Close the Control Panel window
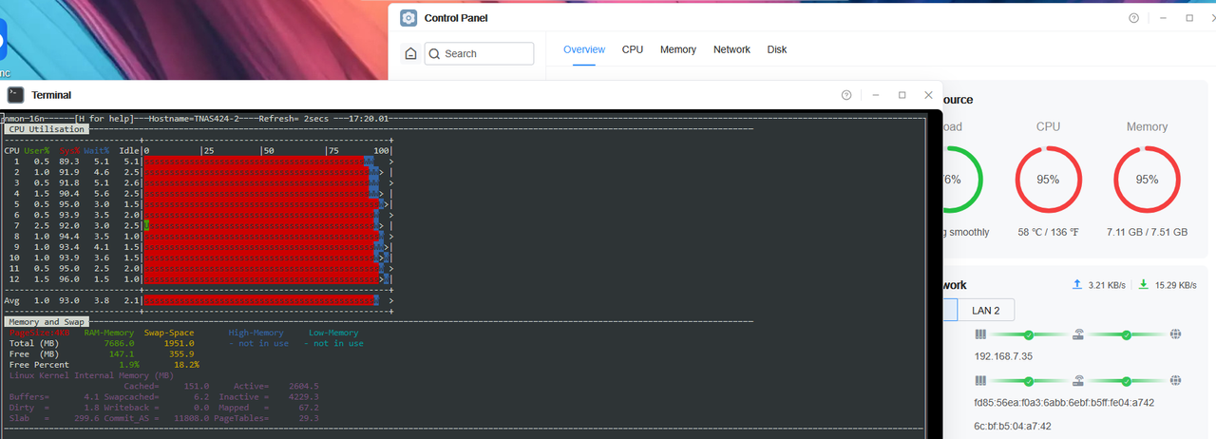The height and width of the screenshot is (439, 1216). click(x=1215, y=18)
